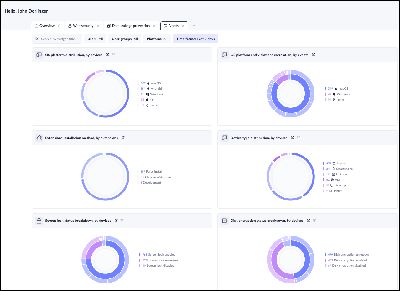Open OS platform and violations correlation link icon
Viewport: 400px width, 291px height.
click(314, 55)
